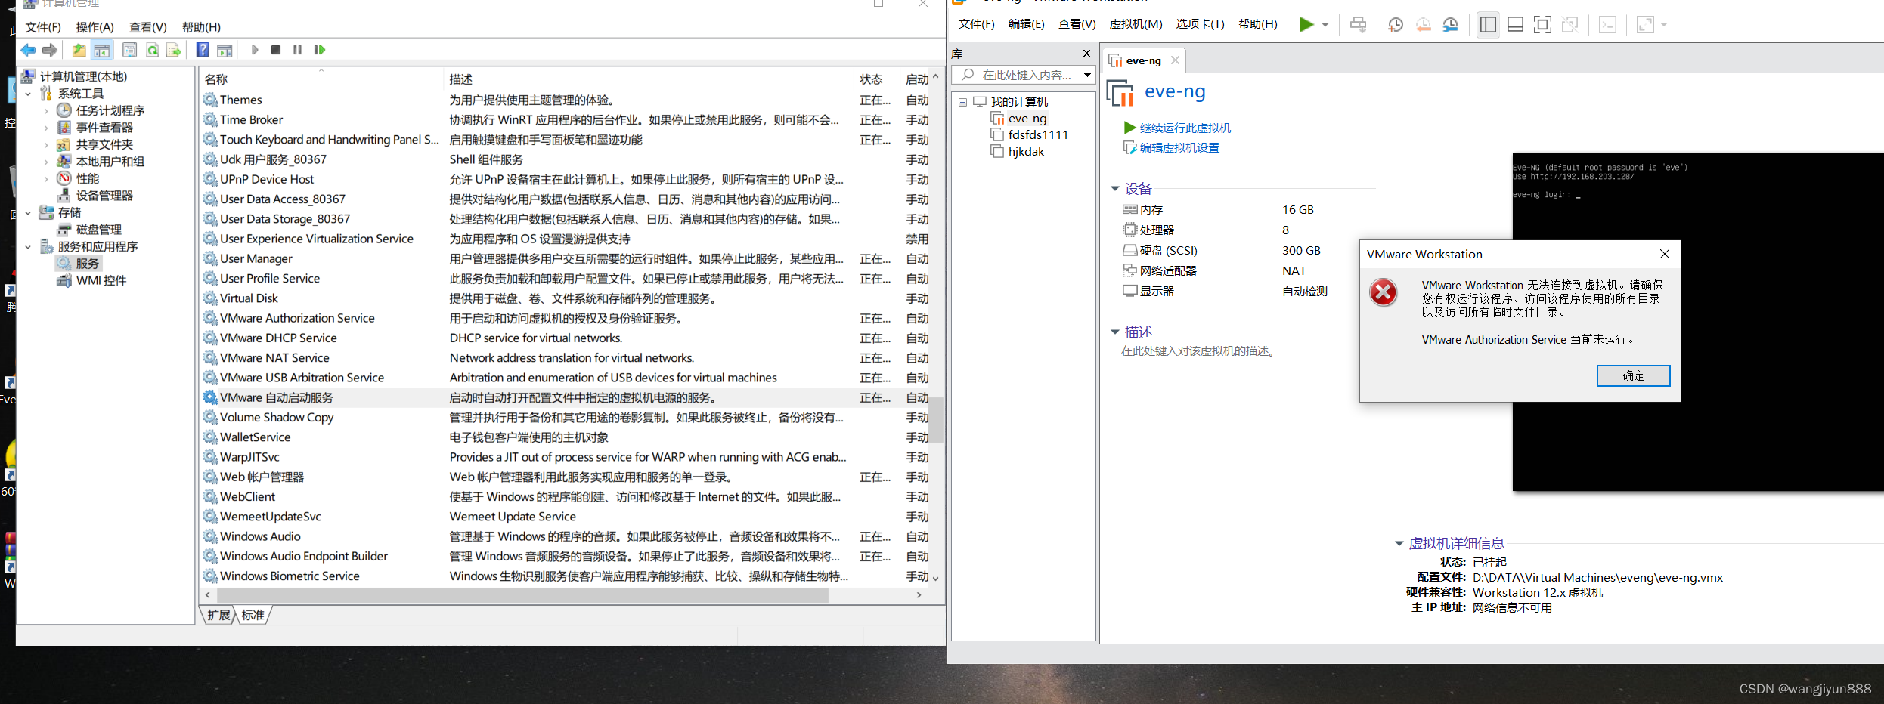Open 操作(A) menu in Computer Management
This screenshot has width=1884, height=704.
coord(95,27)
